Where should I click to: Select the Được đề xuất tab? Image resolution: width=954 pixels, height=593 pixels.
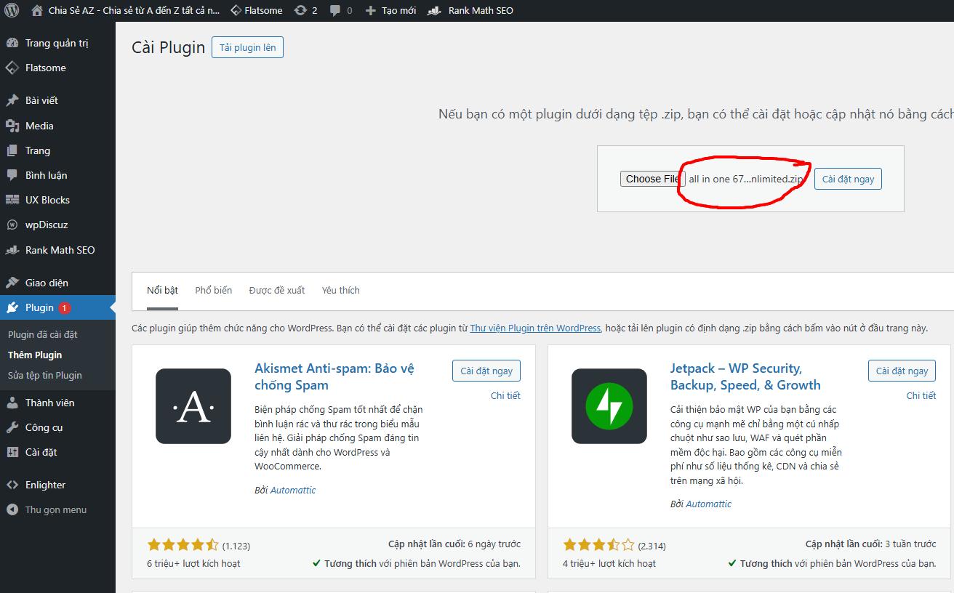tap(277, 290)
